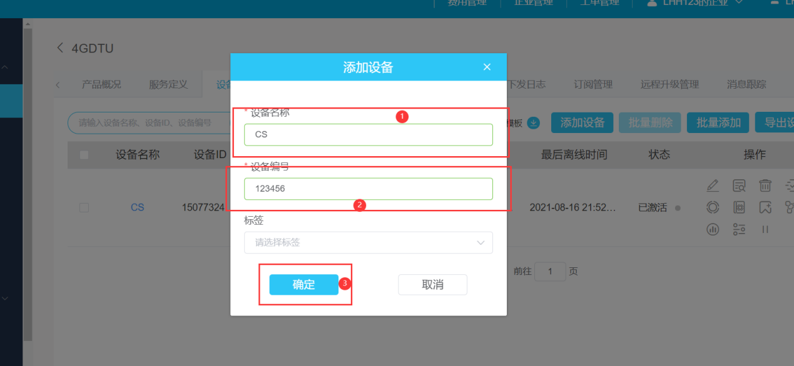Click the edit pencil icon for device CS
The height and width of the screenshot is (366, 794).
pos(713,185)
